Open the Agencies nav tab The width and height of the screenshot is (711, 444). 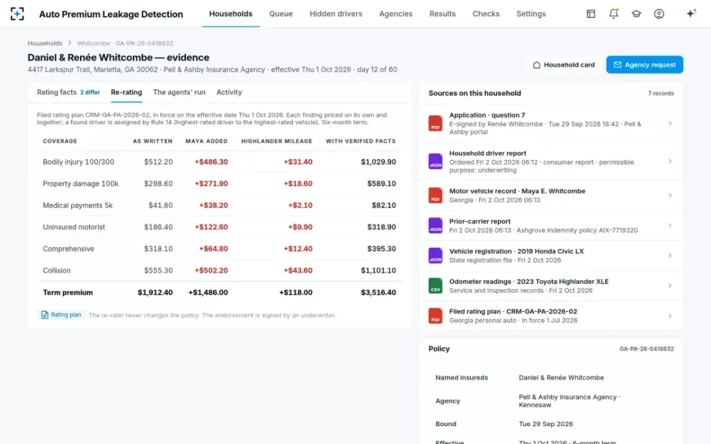point(396,14)
